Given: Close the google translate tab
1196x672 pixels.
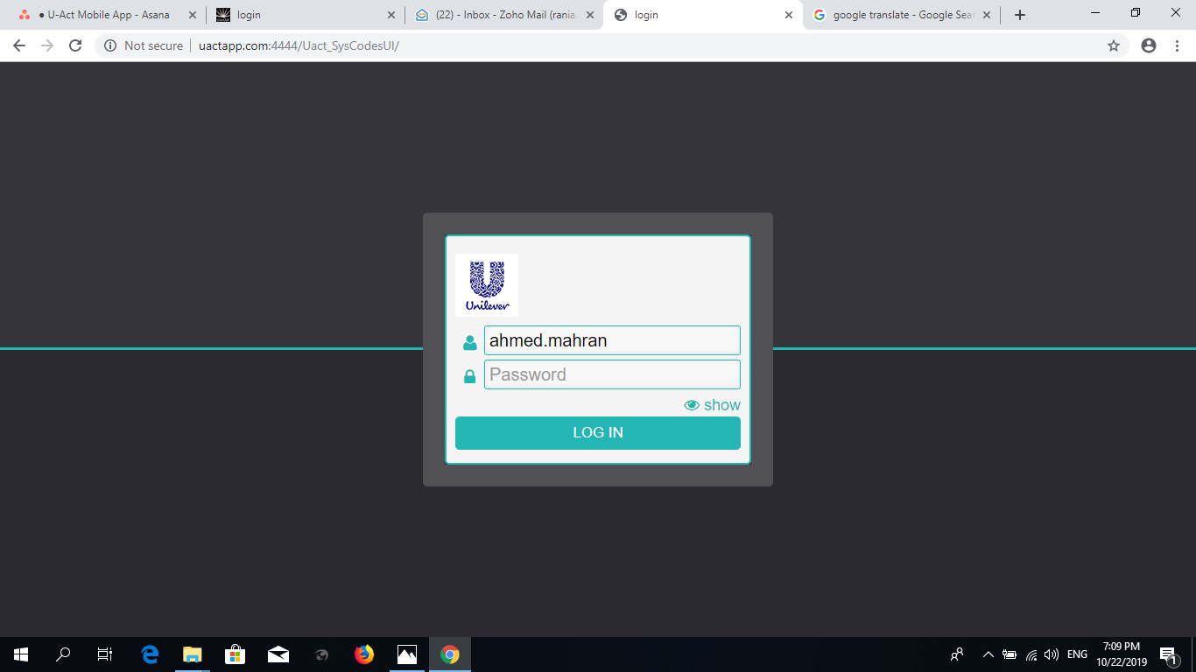Looking at the screenshot, I should tap(988, 15).
